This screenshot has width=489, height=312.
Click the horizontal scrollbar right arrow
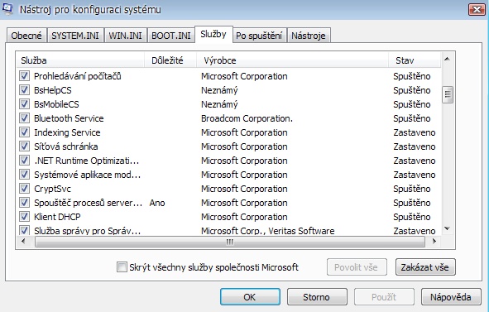coord(434,241)
